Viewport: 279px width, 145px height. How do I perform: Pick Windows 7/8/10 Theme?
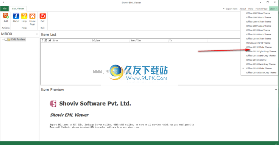[259, 43]
